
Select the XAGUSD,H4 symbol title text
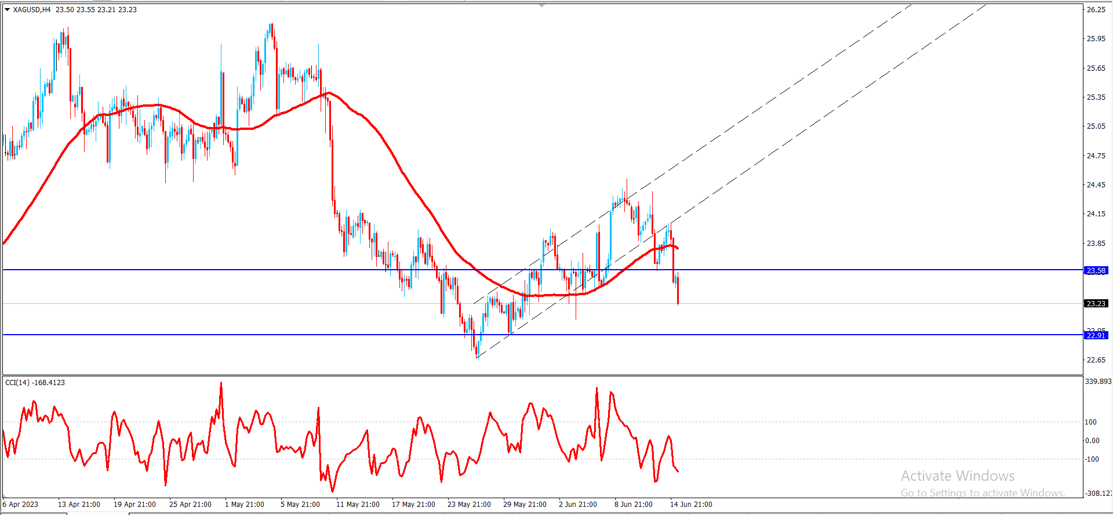[32, 9]
